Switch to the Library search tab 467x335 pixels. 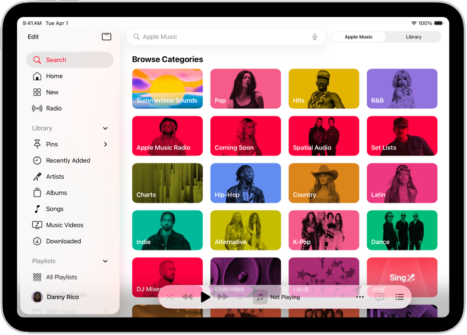pyautogui.click(x=413, y=36)
